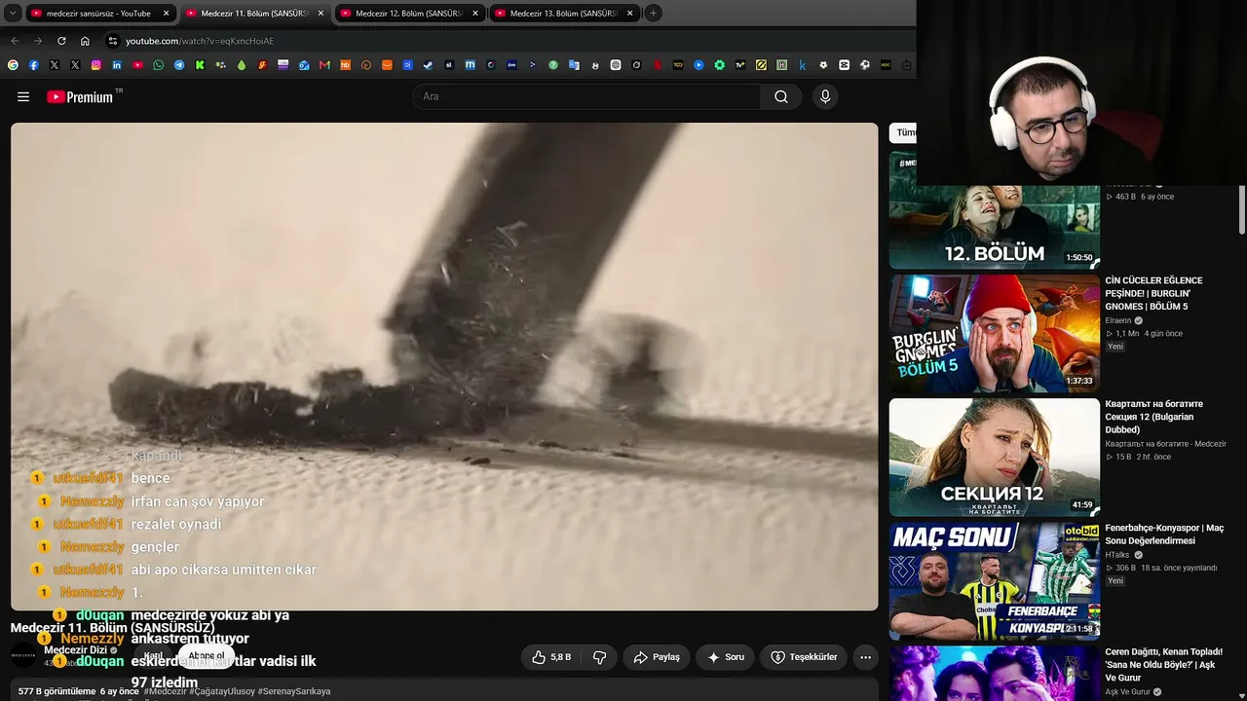
Task: Open the 12. BÖLÜM video thumbnail
Action: 994,209
